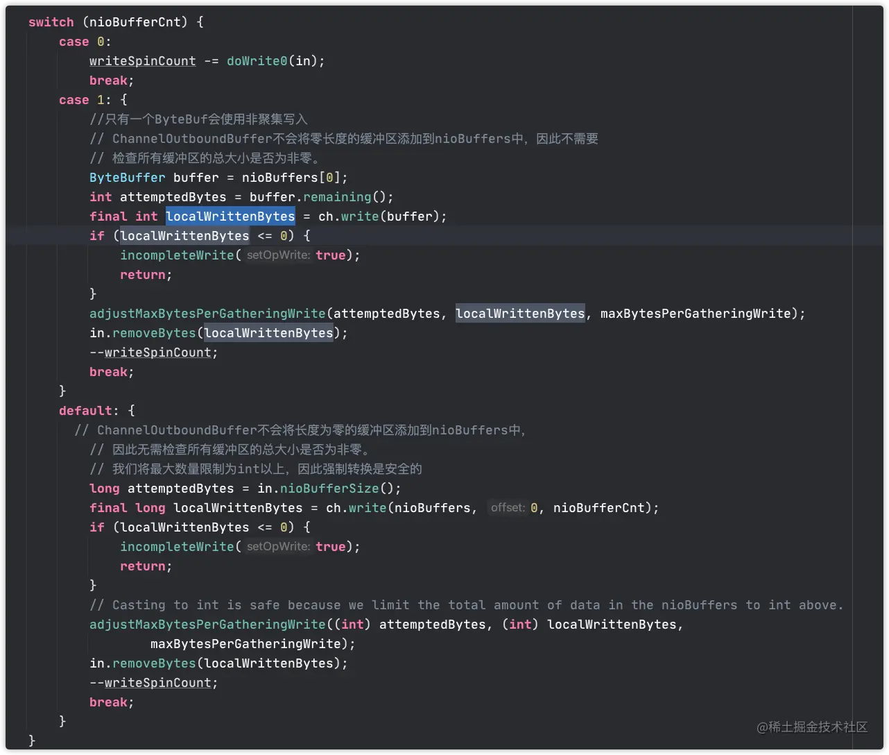Click the 'break;' ending case 1

pos(112,372)
